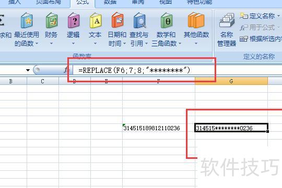Switch to the Review (审阅) tab
This screenshot has height=188, width=282.
tap(138, 2)
